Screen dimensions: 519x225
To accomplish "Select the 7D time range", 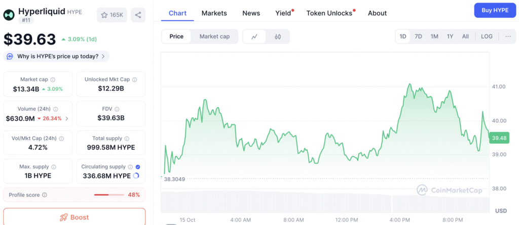I will click(x=418, y=36).
